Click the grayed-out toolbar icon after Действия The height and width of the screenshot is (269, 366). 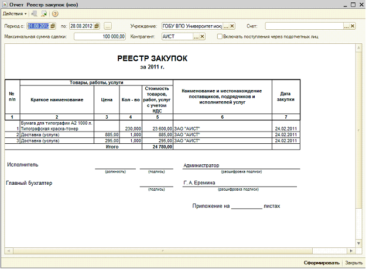click(35, 14)
